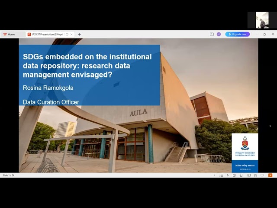Screen dimensions: 277x208
Task: Switch to slide sorter grid view
Action: tap(255, 175)
